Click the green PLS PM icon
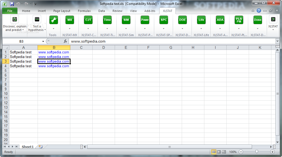Viewport: 282px width, 157px height. tap(239, 20)
